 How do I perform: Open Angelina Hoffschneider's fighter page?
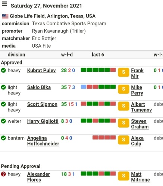tap(43, 141)
